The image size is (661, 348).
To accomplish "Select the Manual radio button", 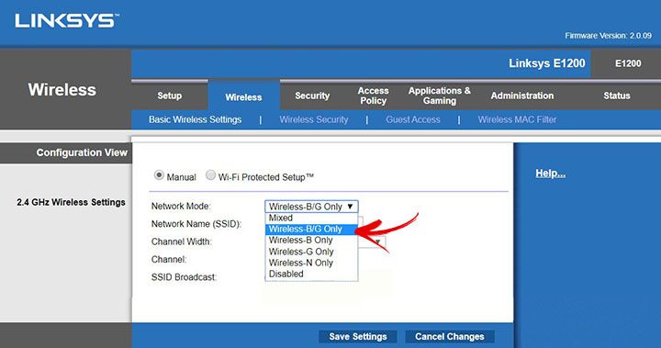I will coord(159,175).
